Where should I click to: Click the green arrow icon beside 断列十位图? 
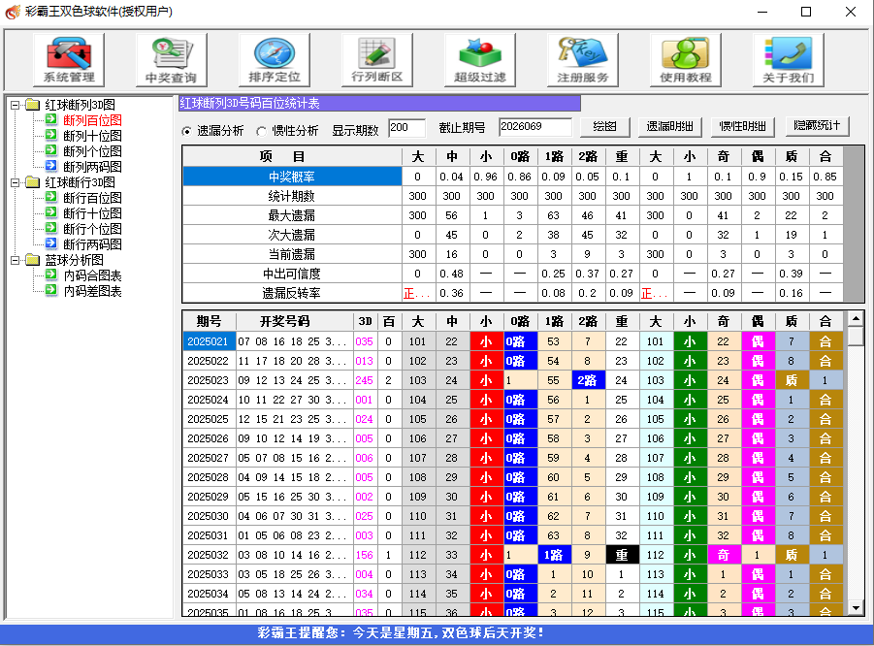(x=51, y=135)
